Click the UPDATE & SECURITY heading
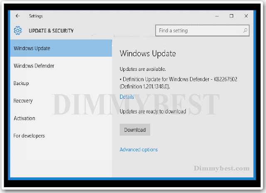 pos(51,30)
